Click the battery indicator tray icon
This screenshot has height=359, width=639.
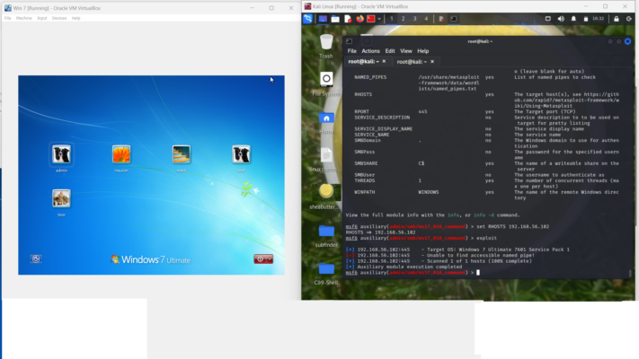click(x=586, y=19)
